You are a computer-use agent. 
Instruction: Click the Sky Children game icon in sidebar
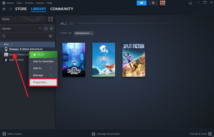pos(6,54)
